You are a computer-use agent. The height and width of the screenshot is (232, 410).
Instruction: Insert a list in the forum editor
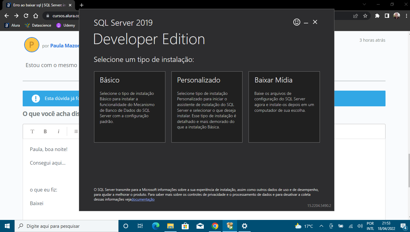76,131
